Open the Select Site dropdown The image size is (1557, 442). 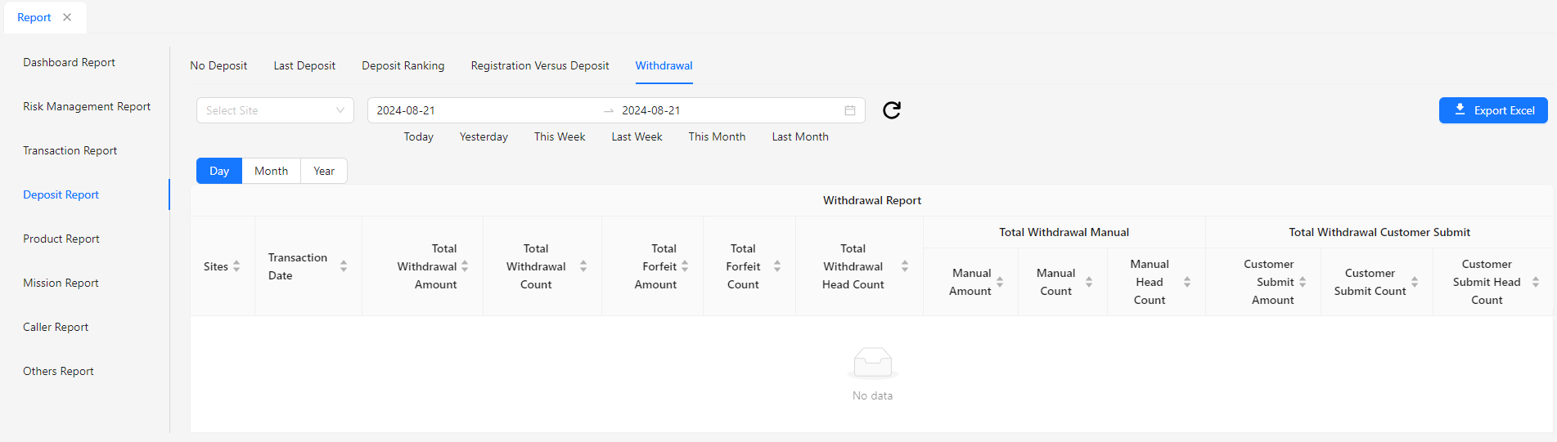click(275, 110)
